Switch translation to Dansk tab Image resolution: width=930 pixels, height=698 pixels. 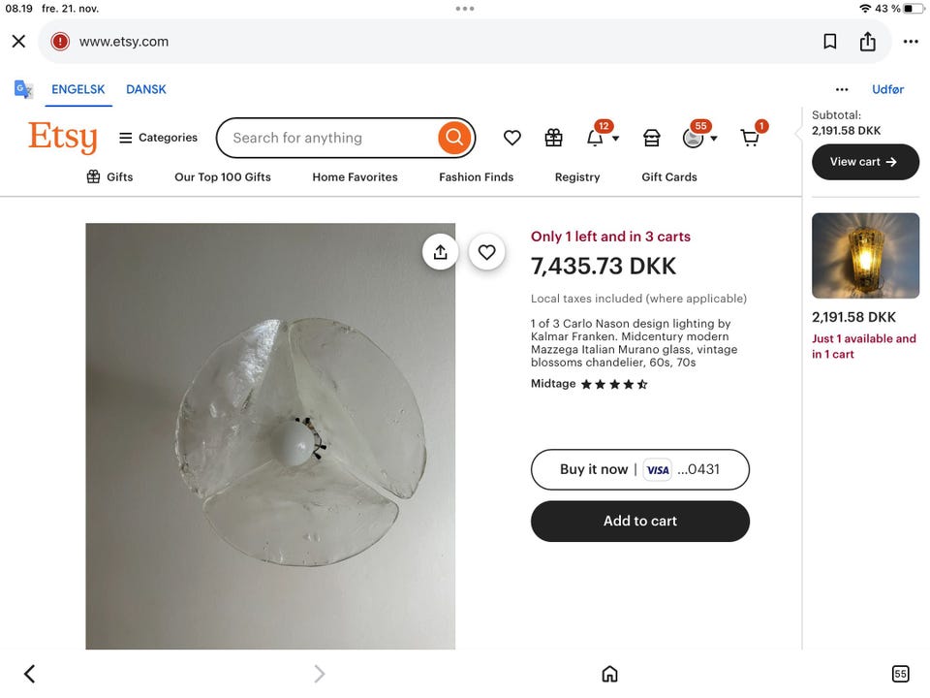[146, 89]
